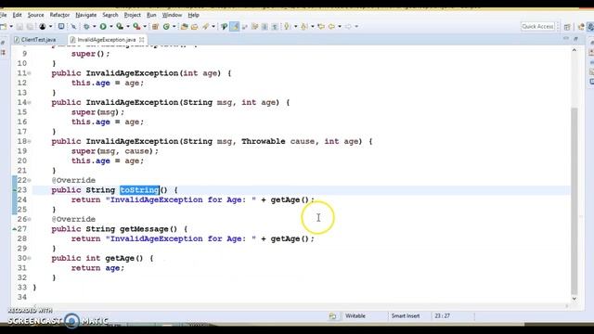Click the editor scrollbar down arrow
Image resolution: width=594 pixels, height=334 pixels.
click(x=575, y=299)
